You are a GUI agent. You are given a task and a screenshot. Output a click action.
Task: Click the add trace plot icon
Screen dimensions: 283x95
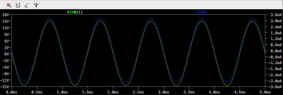click(27, 5)
